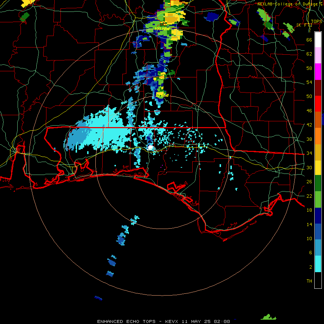Select the "10" legend value
This screenshot has width=324, height=324.
(309, 238)
